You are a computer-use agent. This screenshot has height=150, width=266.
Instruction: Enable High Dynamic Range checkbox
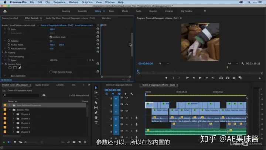click(51, 72)
